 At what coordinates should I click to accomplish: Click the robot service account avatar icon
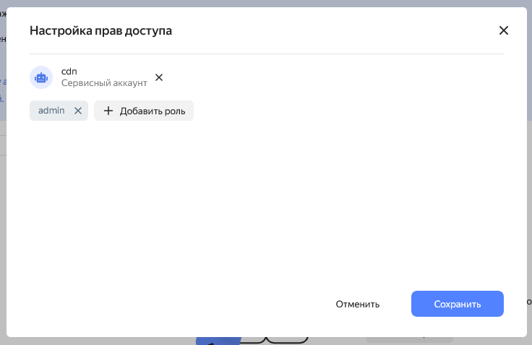point(41,77)
